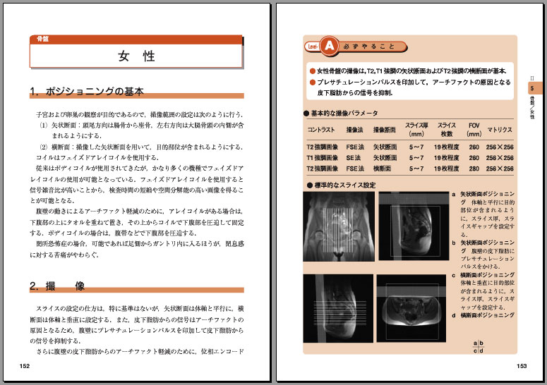Click the page number 152
547x385 pixels.
25,366
